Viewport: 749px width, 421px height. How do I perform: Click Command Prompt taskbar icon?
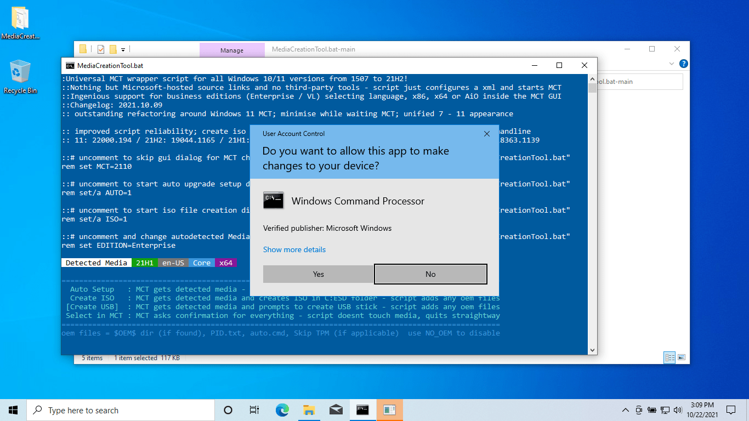pyautogui.click(x=362, y=410)
